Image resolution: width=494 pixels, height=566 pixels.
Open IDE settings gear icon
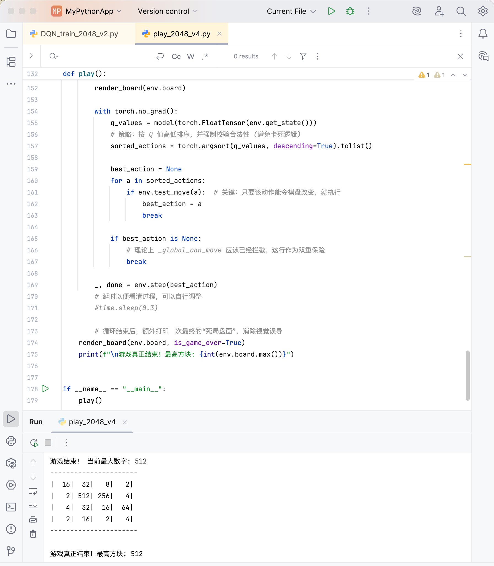[483, 11]
